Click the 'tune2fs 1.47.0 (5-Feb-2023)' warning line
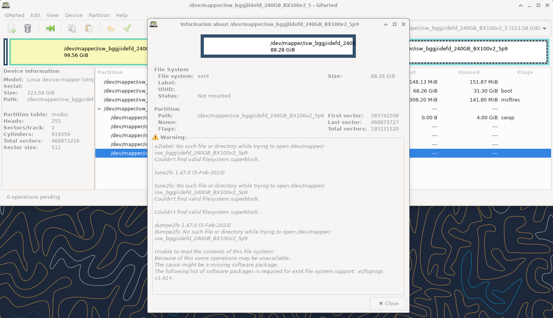 [x=190, y=172]
